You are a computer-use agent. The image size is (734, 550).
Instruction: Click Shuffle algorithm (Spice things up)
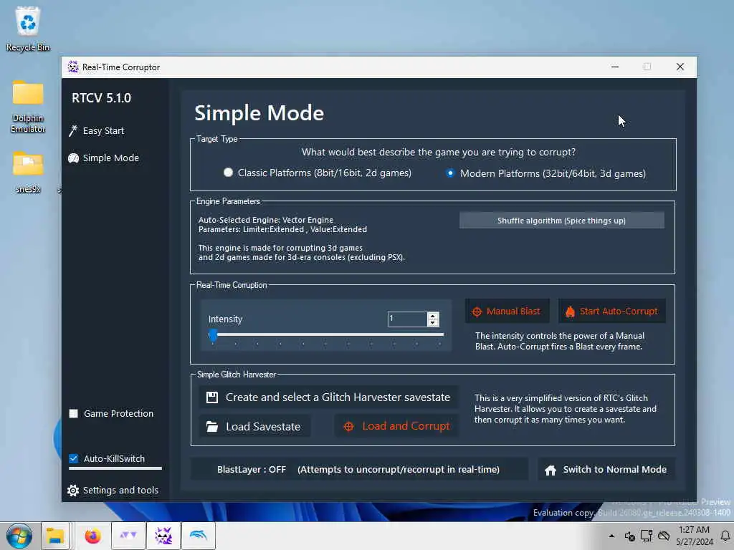point(561,221)
